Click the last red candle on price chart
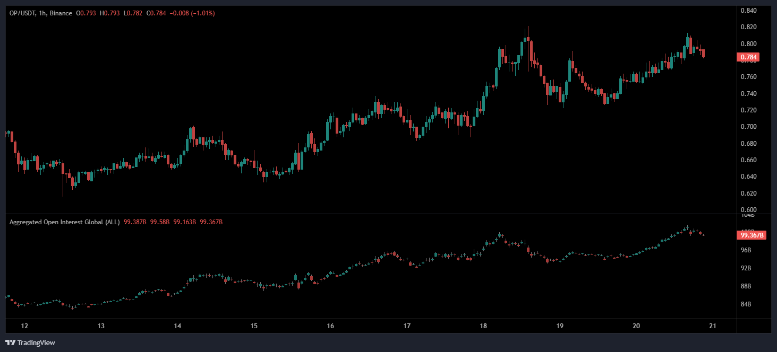777x352 pixels. pyautogui.click(x=704, y=53)
